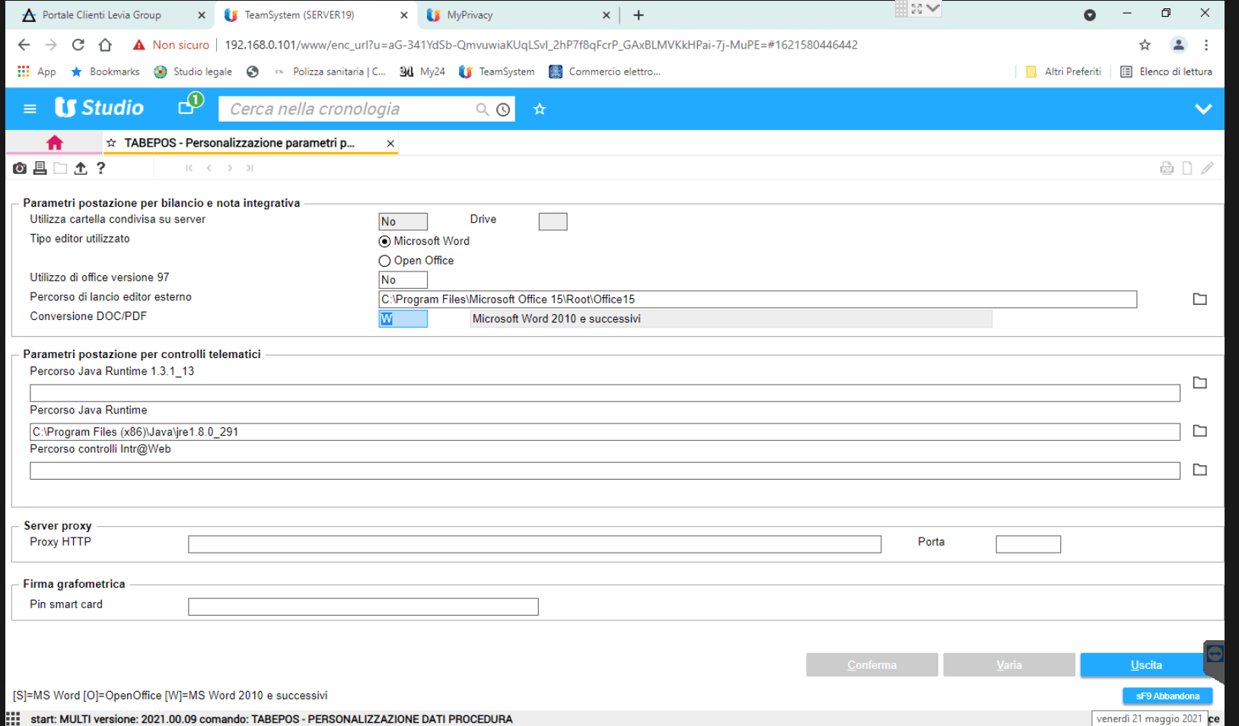Image resolution: width=1239 pixels, height=726 pixels.
Task: Expand the chevron at right of blue header
Action: 1202,109
